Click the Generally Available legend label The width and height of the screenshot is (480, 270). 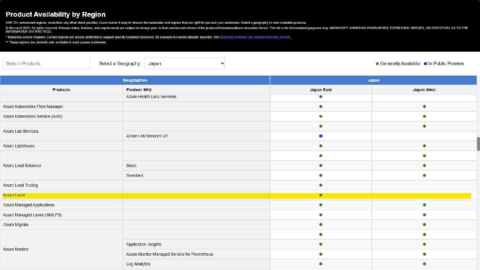pos(400,63)
